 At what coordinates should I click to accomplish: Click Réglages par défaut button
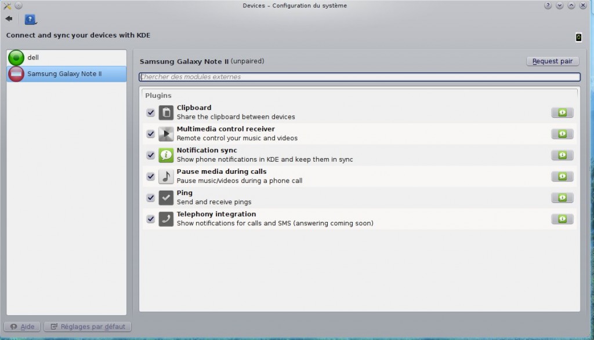pyautogui.click(x=88, y=326)
